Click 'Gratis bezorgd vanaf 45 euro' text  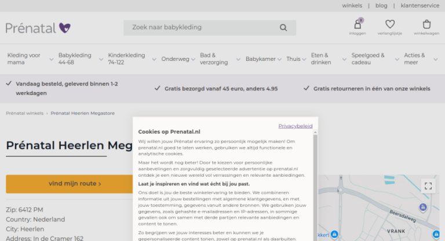point(221,89)
